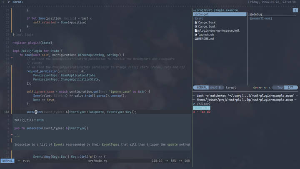Click the src/main.rs filename in statusline

[x=97, y=161]
